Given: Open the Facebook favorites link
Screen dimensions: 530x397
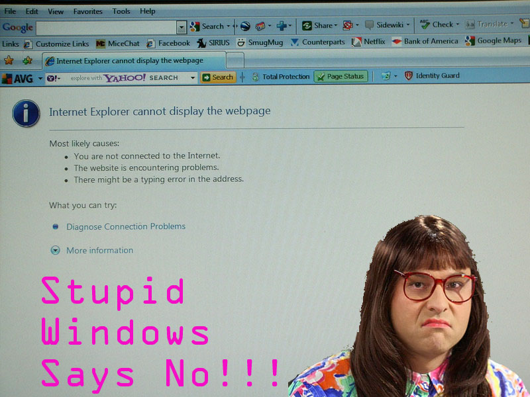Looking at the screenshot, I should pyautogui.click(x=168, y=43).
